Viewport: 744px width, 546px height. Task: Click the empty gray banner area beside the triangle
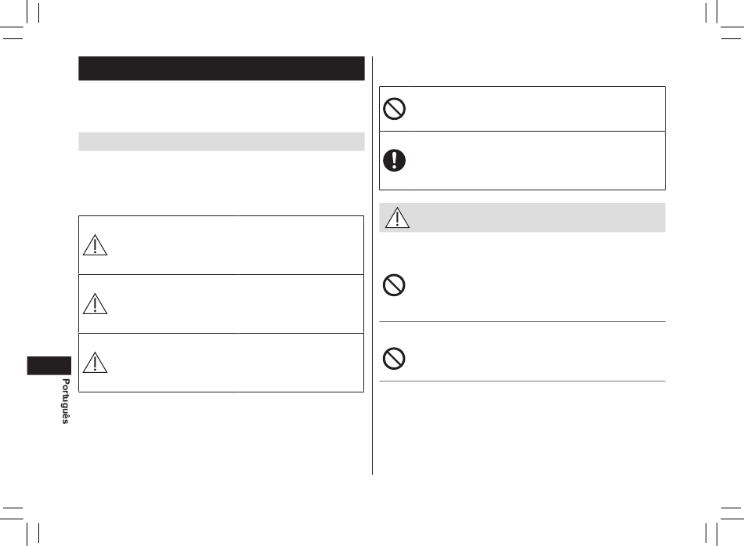537,218
